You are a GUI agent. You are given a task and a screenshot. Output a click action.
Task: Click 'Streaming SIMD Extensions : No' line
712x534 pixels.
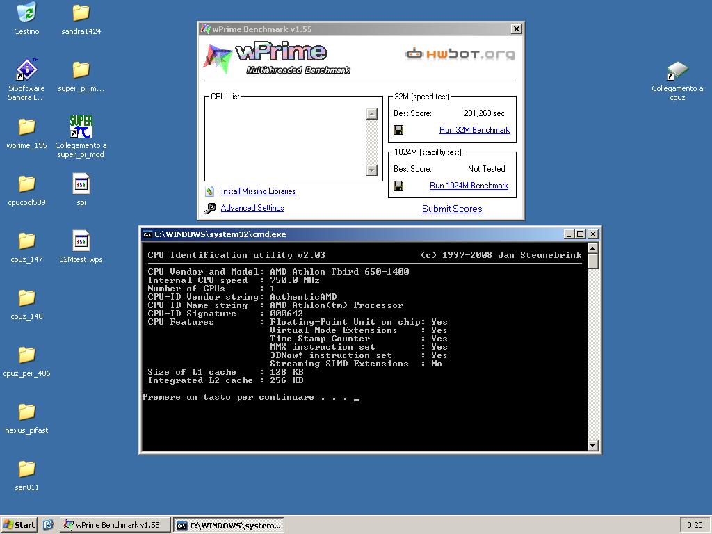tap(356, 364)
